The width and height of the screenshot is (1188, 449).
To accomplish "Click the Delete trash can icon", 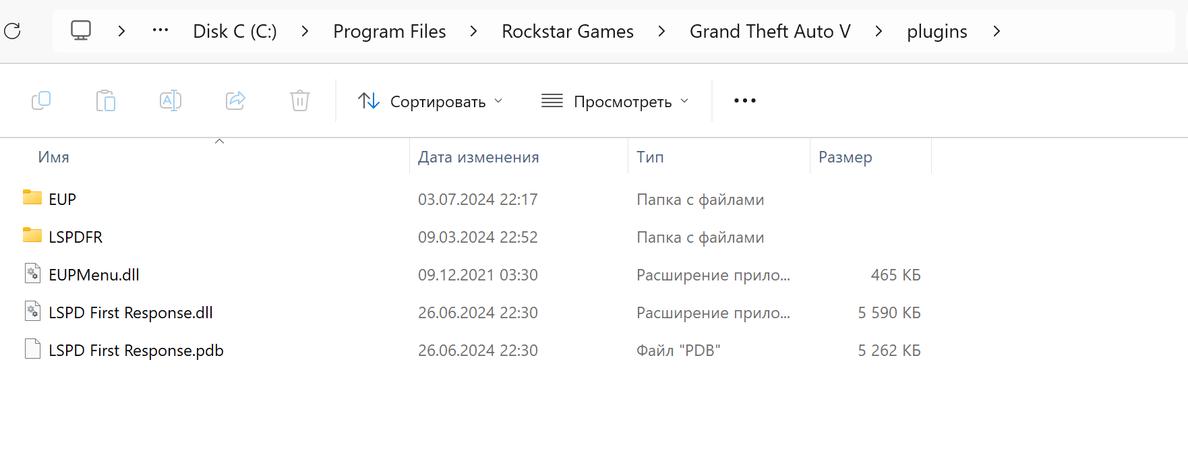I will [x=300, y=100].
